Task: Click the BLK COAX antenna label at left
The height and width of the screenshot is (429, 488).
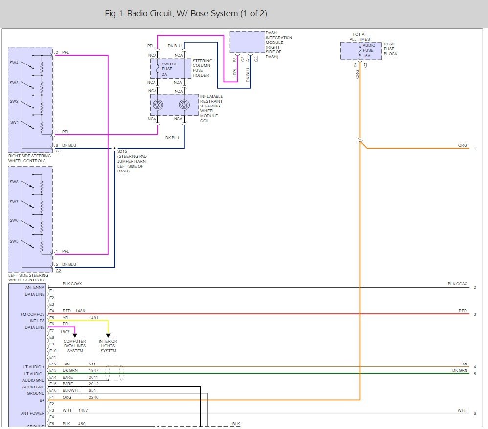Action: (x=73, y=284)
